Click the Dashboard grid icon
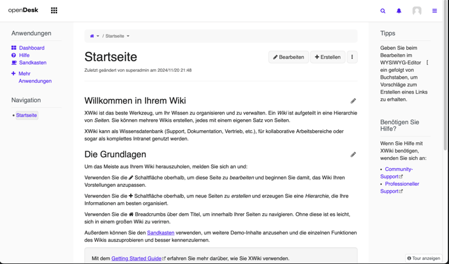The height and width of the screenshot is (264, 449). [14, 48]
